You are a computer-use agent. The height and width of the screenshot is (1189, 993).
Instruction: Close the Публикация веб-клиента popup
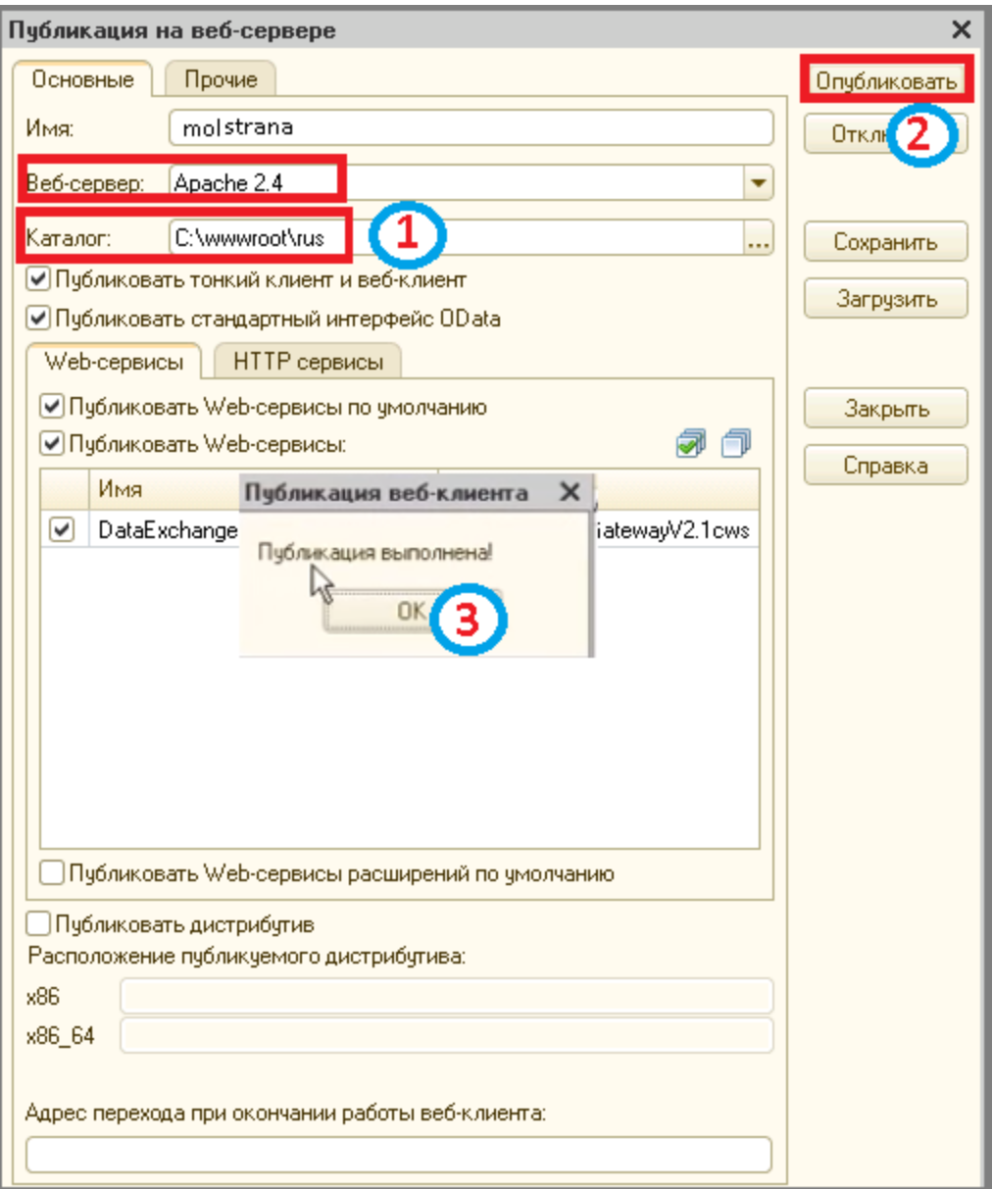click(x=570, y=492)
